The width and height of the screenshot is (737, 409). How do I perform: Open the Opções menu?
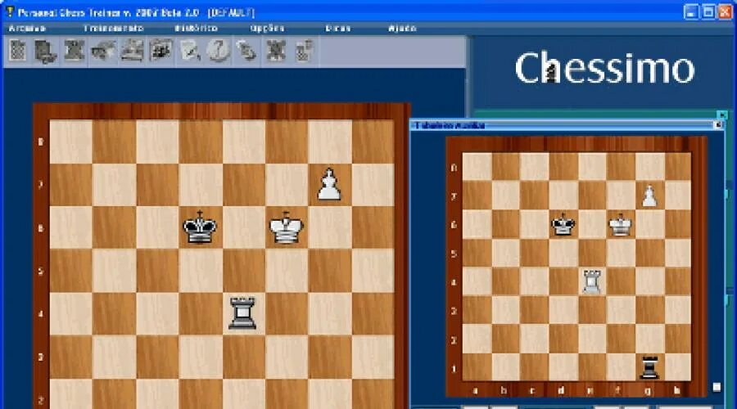(x=267, y=28)
